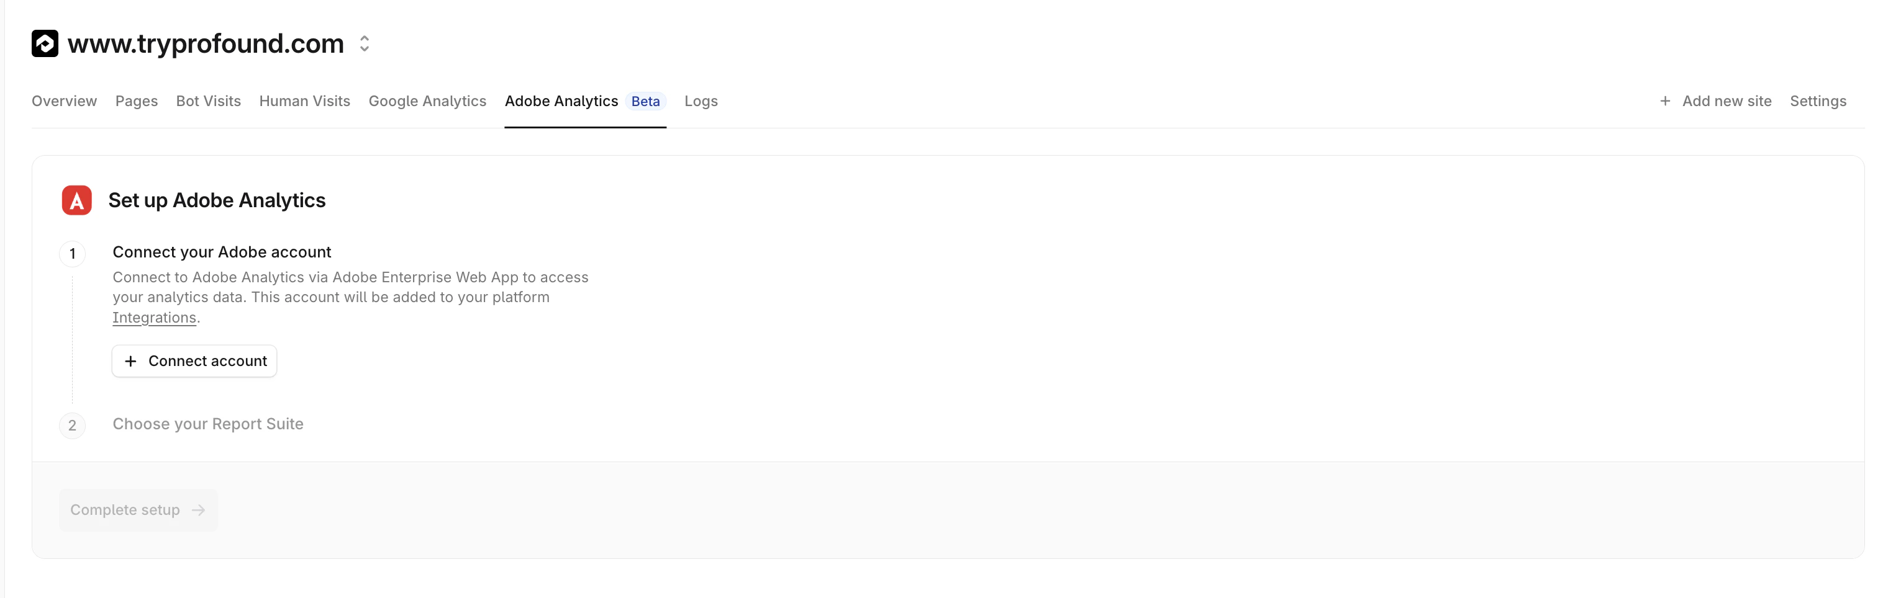This screenshot has height=598, width=1883.
Task: Select the Adobe Analytics tab
Action: (561, 102)
